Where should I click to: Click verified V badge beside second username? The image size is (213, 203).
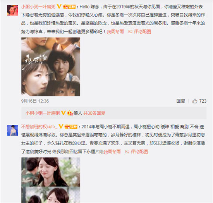[61, 127]
